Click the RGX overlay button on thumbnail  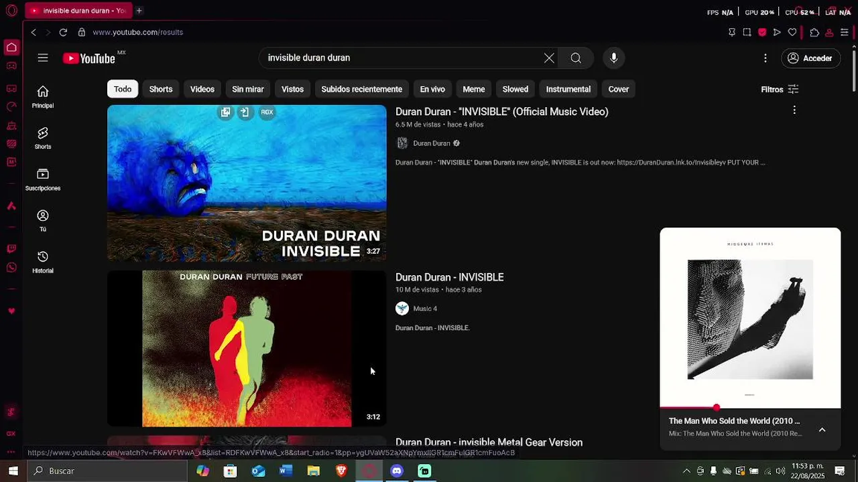pos(267,112)
